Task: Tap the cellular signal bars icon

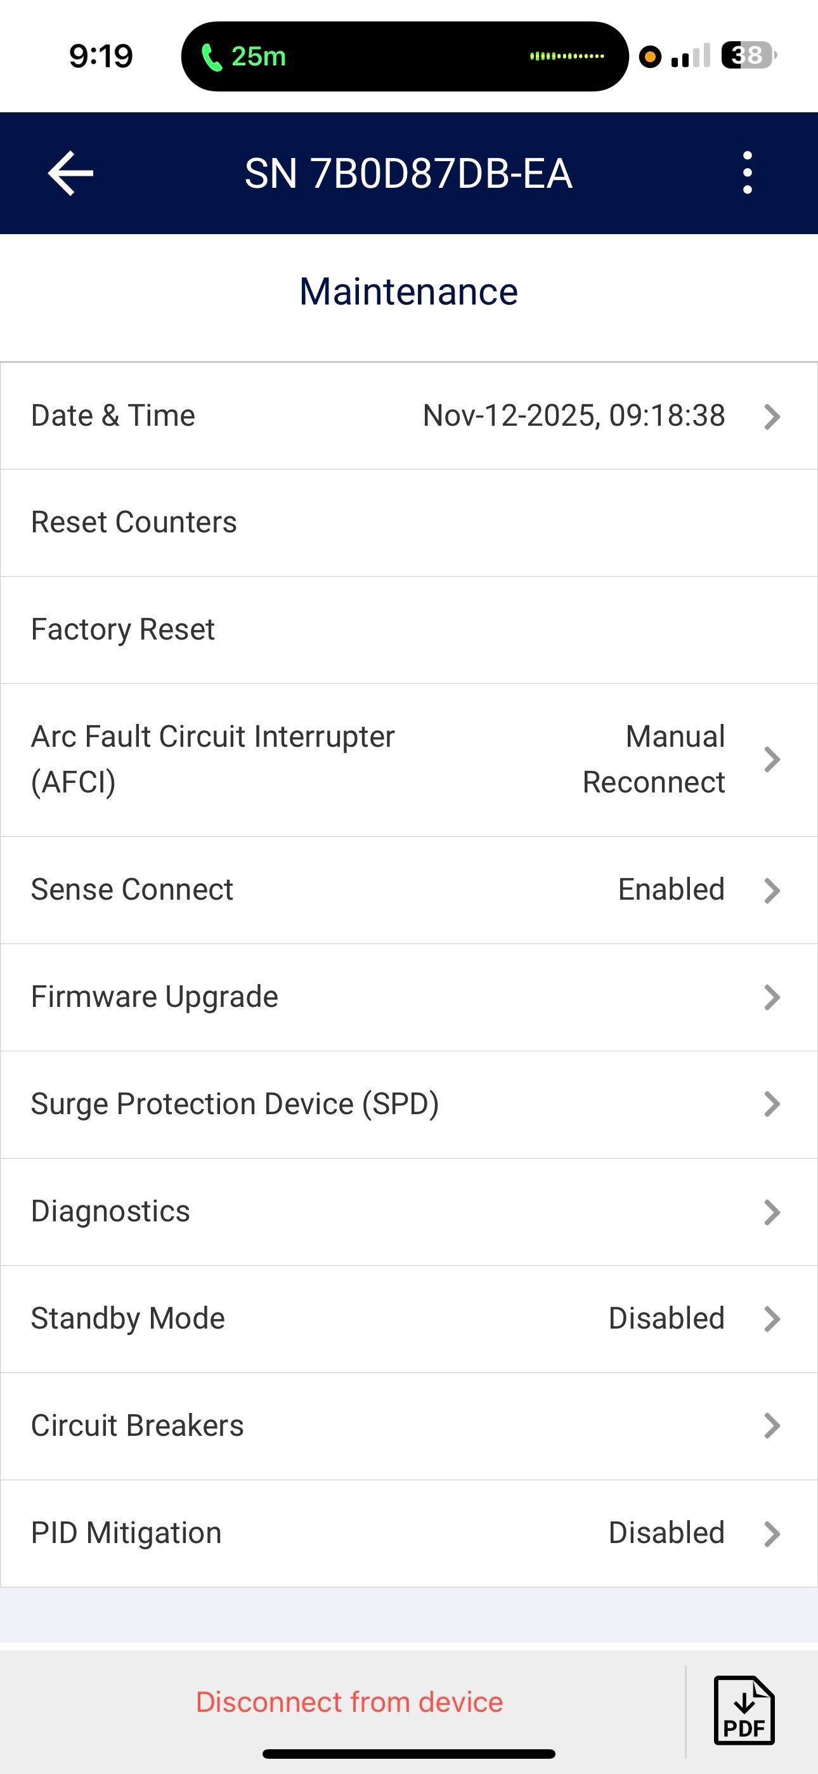Action: pos(690,56)
